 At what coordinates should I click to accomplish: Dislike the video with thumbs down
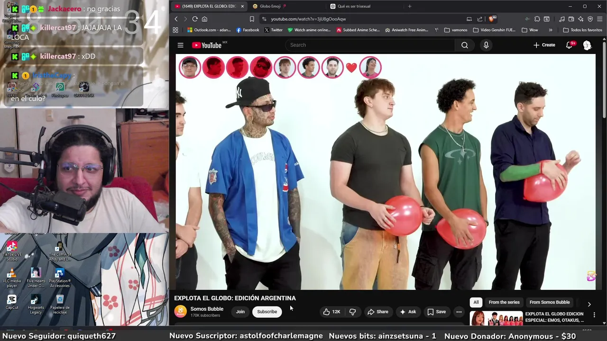coord(352,312)
